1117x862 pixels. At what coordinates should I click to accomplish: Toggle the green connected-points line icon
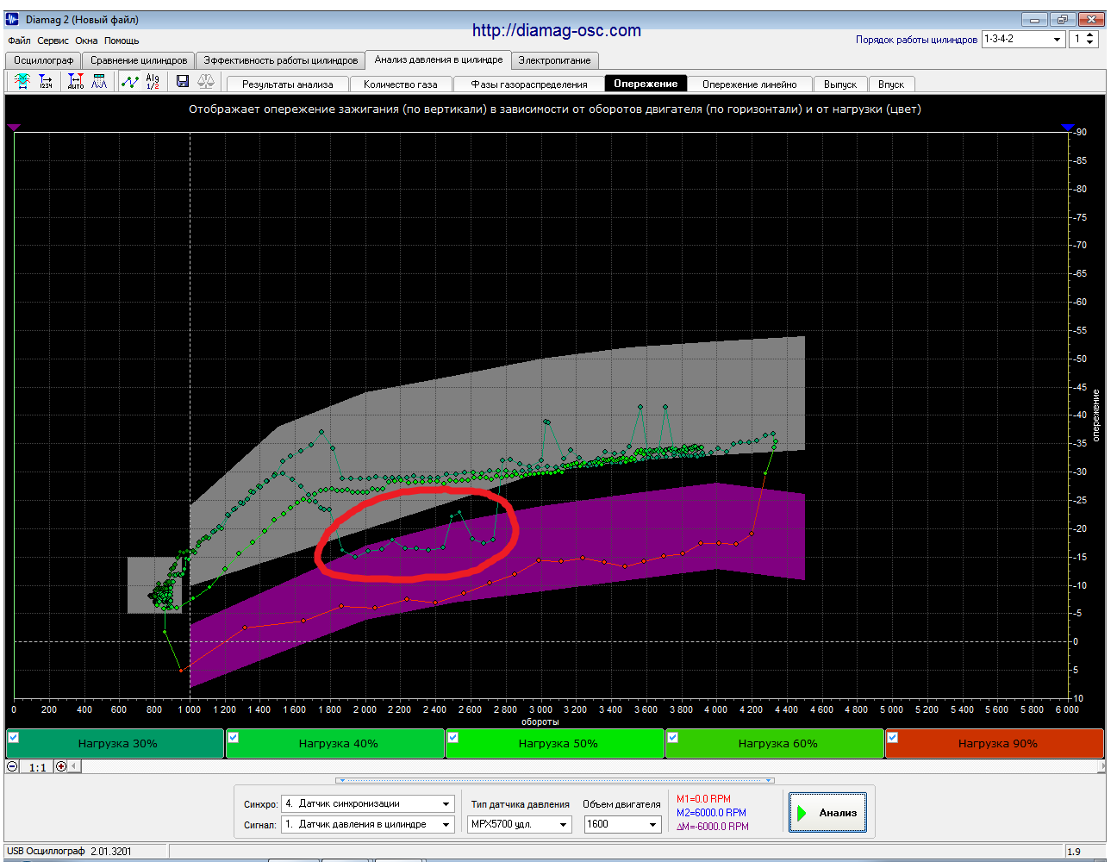coord(129,81)
